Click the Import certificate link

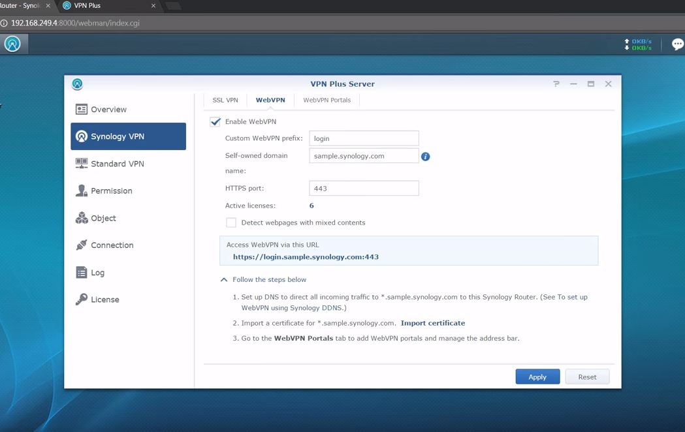432,323
